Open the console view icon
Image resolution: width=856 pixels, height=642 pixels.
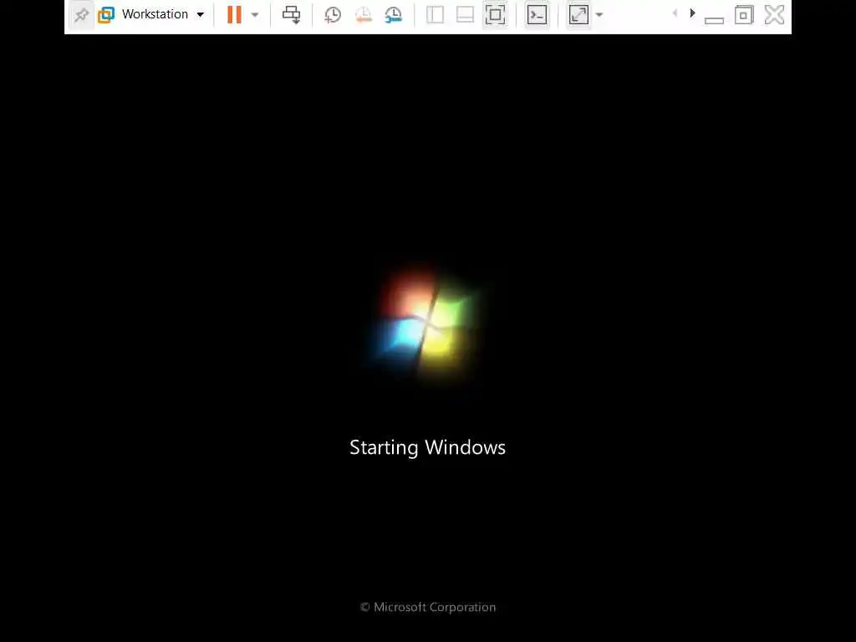(537, 15)
